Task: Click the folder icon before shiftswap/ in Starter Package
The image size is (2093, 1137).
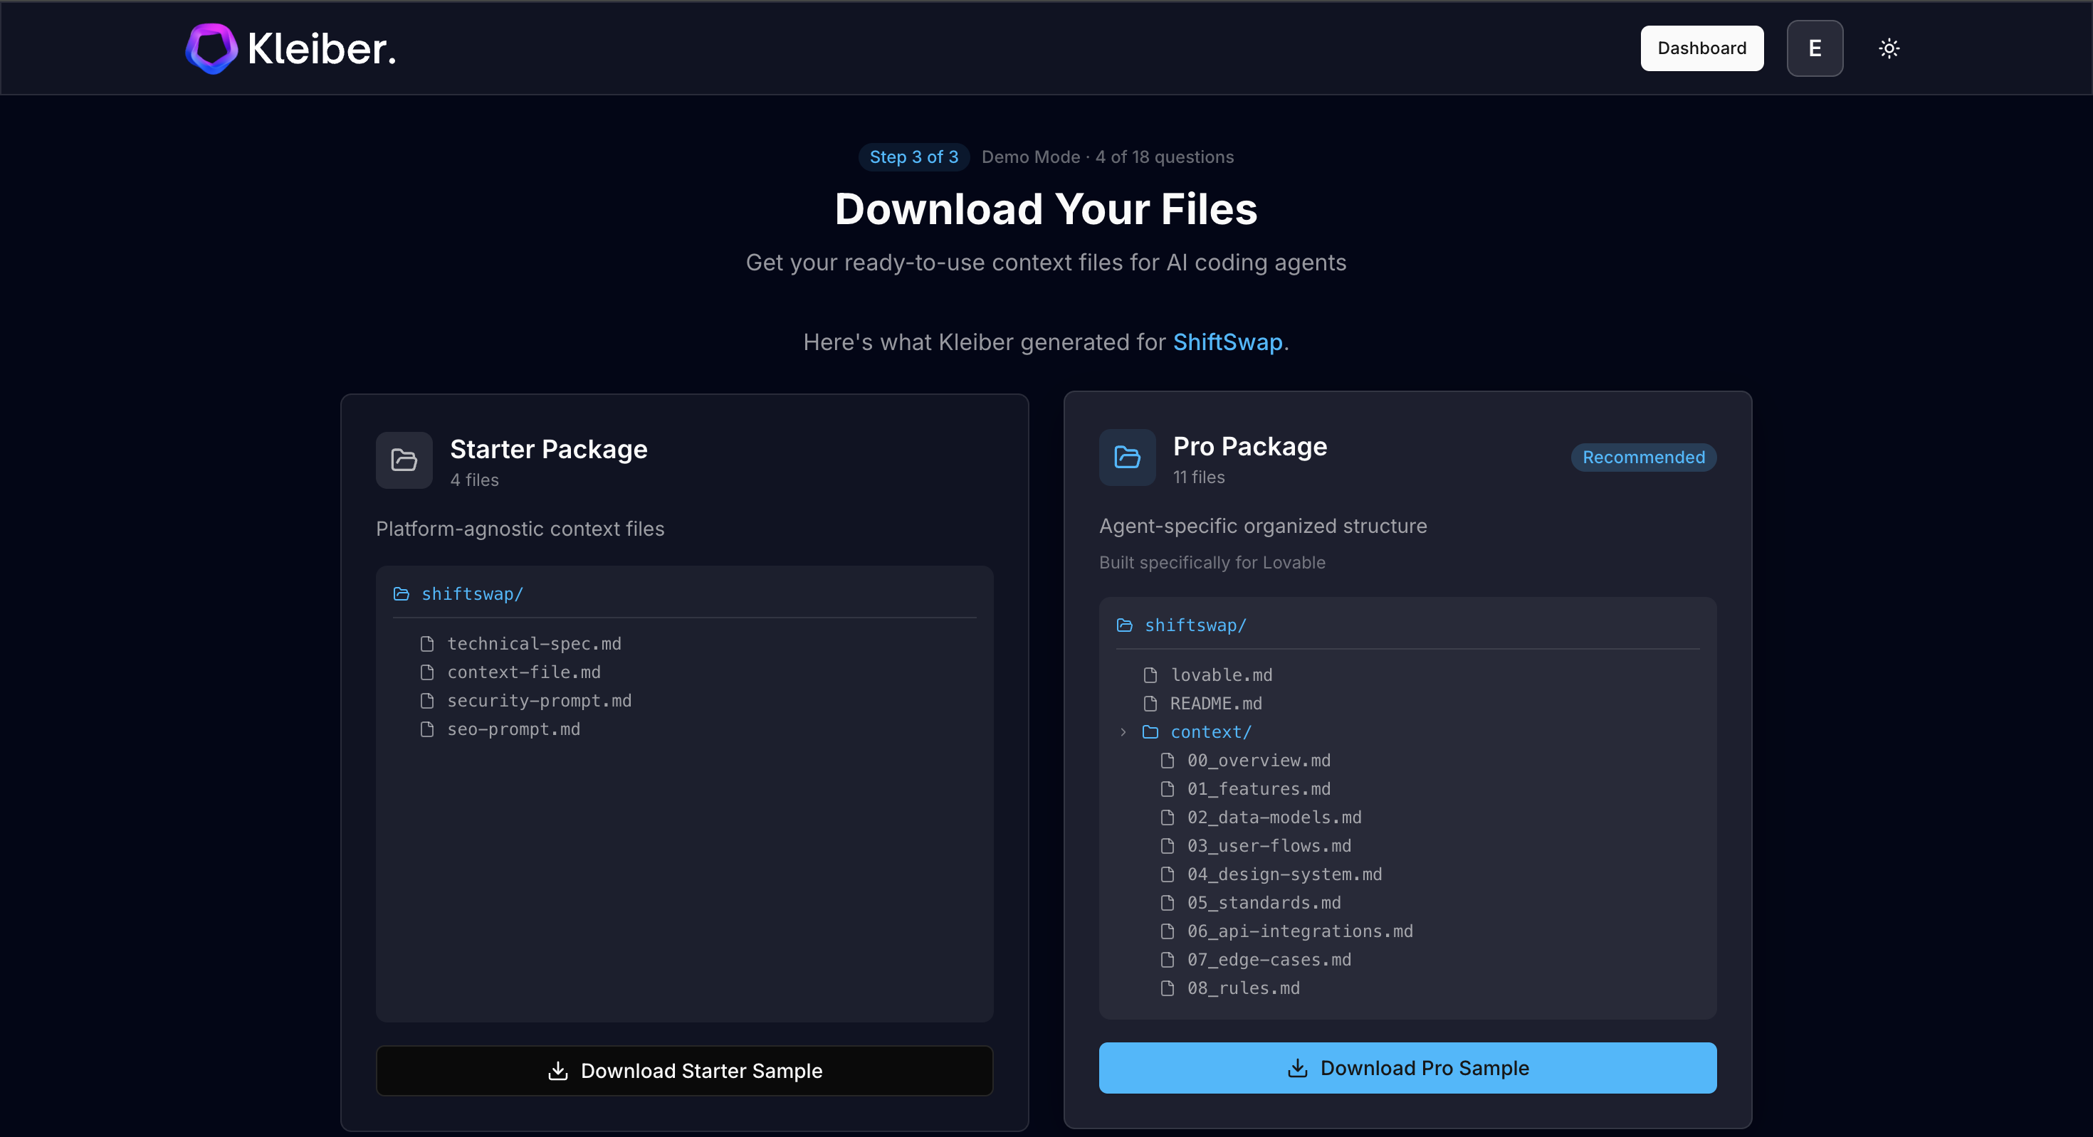Action: [x=401, y=593]
